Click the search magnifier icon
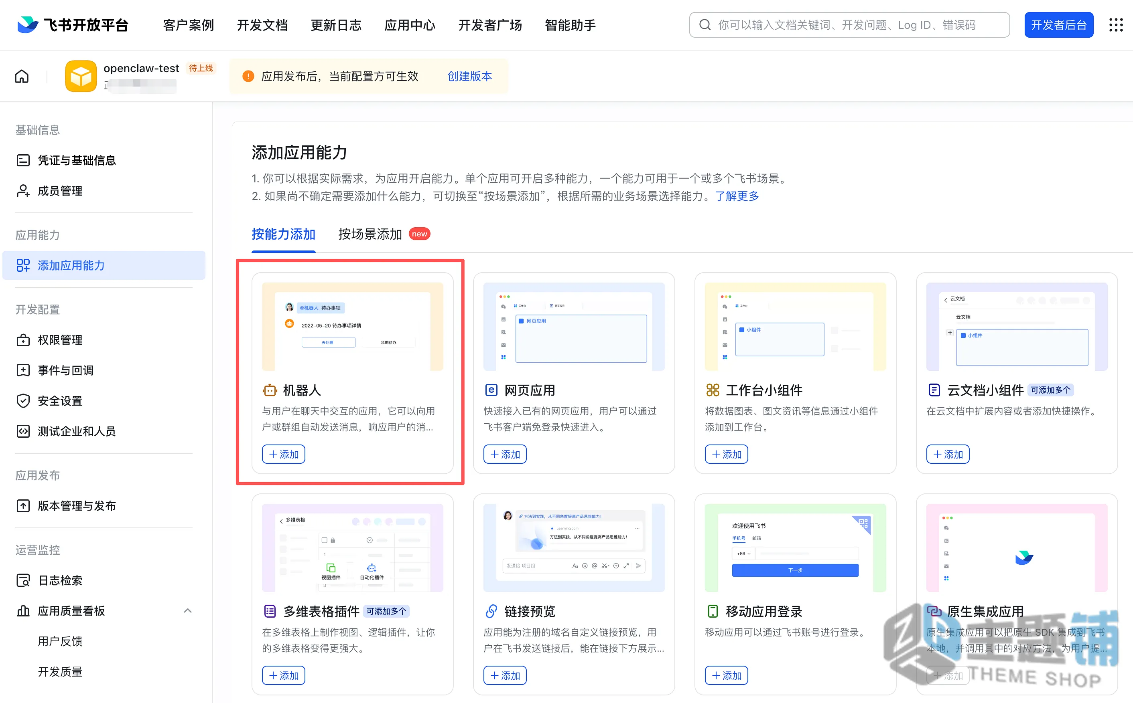Screen dimensions: 1133x703 (x=705, y=24)
